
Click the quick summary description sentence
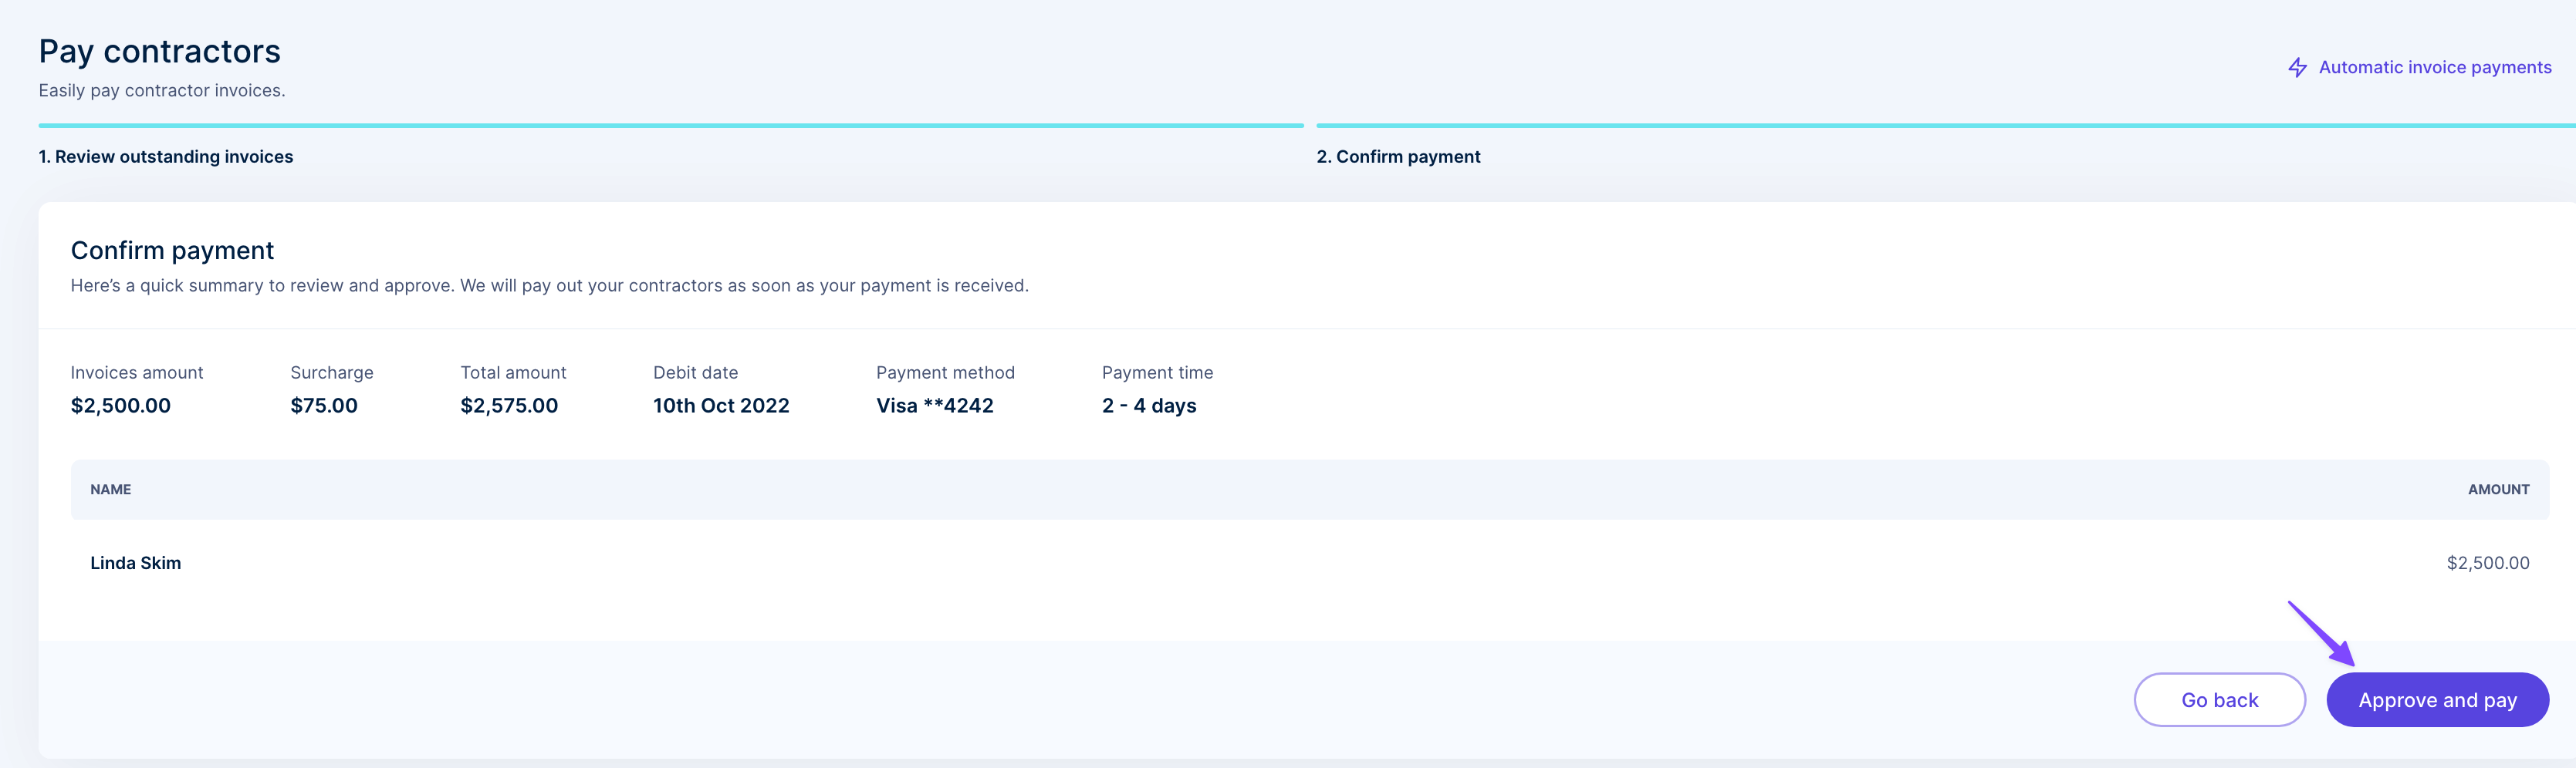550,285
